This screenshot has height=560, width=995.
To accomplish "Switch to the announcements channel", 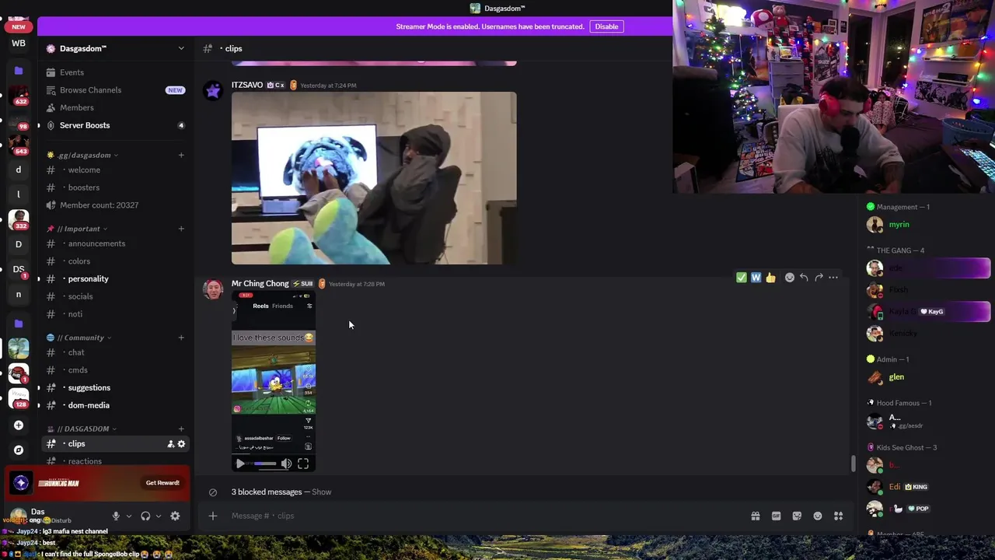I will point(116,243).
